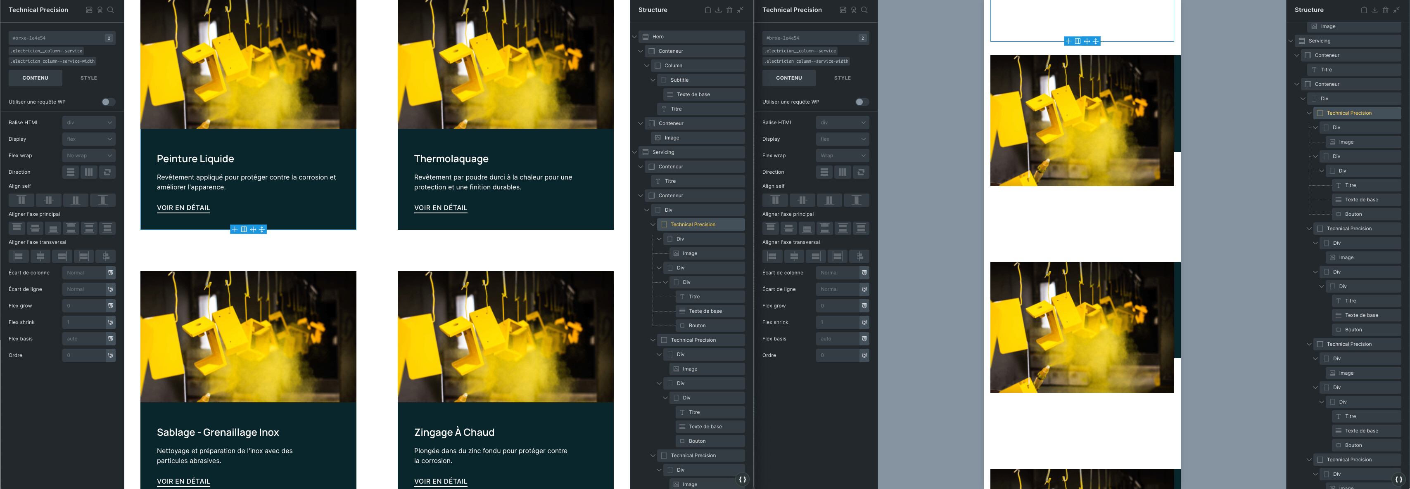
Task: Click the Peinture Liquide card heading
Action: (x=195, y=159)
